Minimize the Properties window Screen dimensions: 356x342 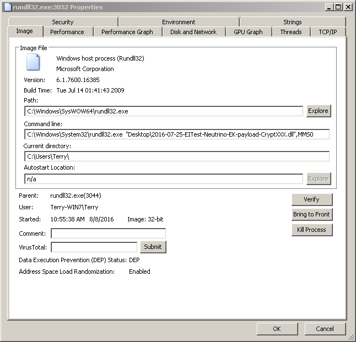click(x=329, y=7)
